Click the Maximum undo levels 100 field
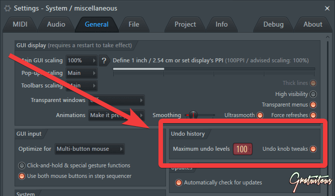 coord(243,149)
